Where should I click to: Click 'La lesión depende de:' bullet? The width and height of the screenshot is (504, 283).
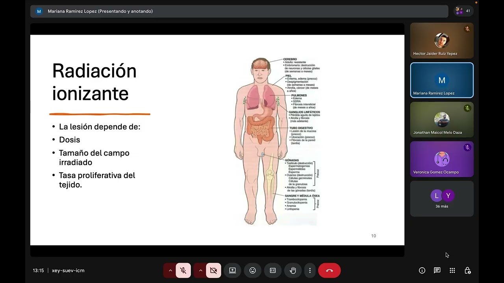tap(100, 127)
